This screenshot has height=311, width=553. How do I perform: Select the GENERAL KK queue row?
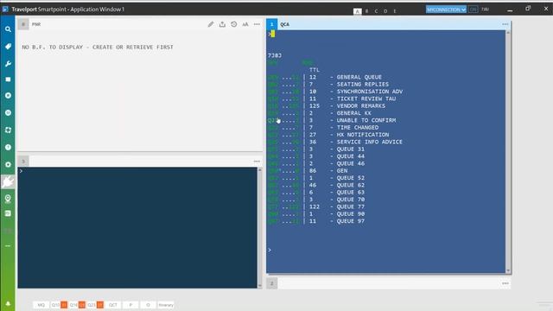320,113
